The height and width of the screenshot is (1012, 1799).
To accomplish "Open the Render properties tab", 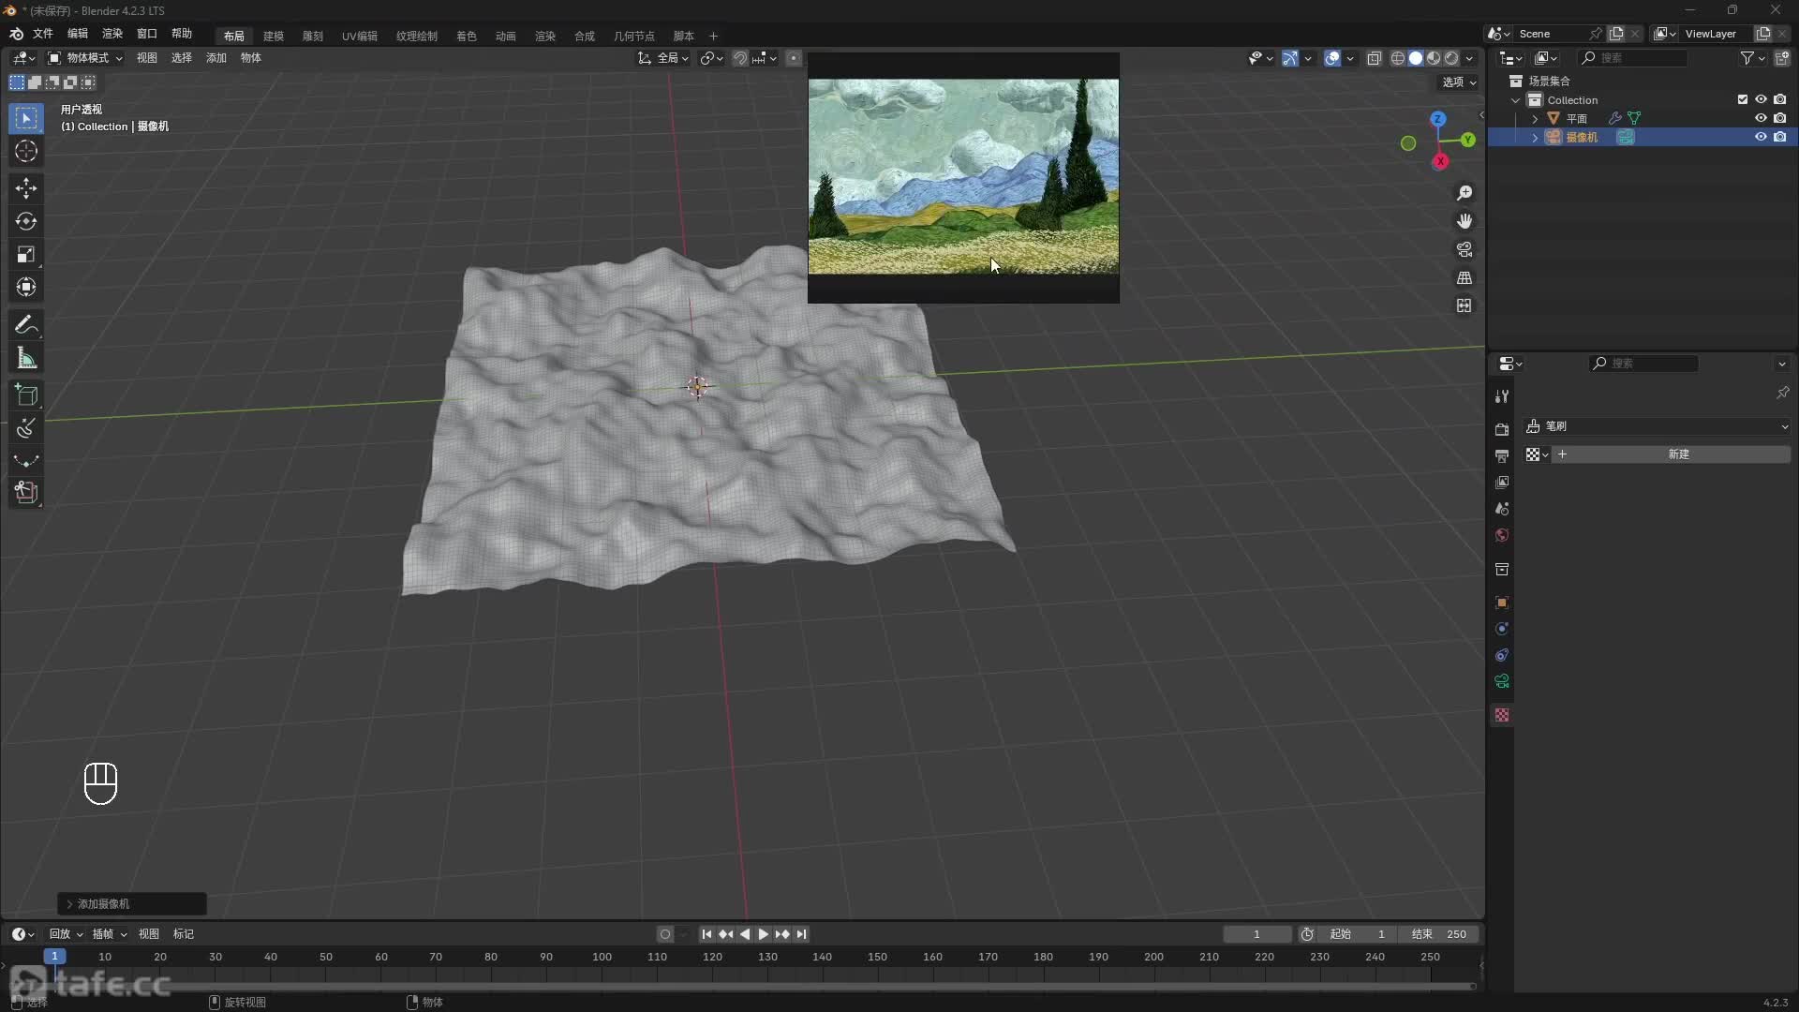I will [1502, 429].
